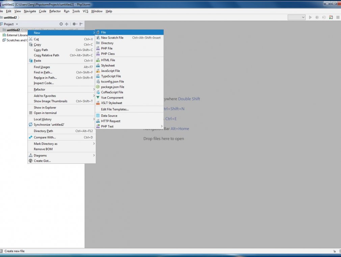
Task: Click the Stop square icon in toolbar
Action: click(338, 17)
